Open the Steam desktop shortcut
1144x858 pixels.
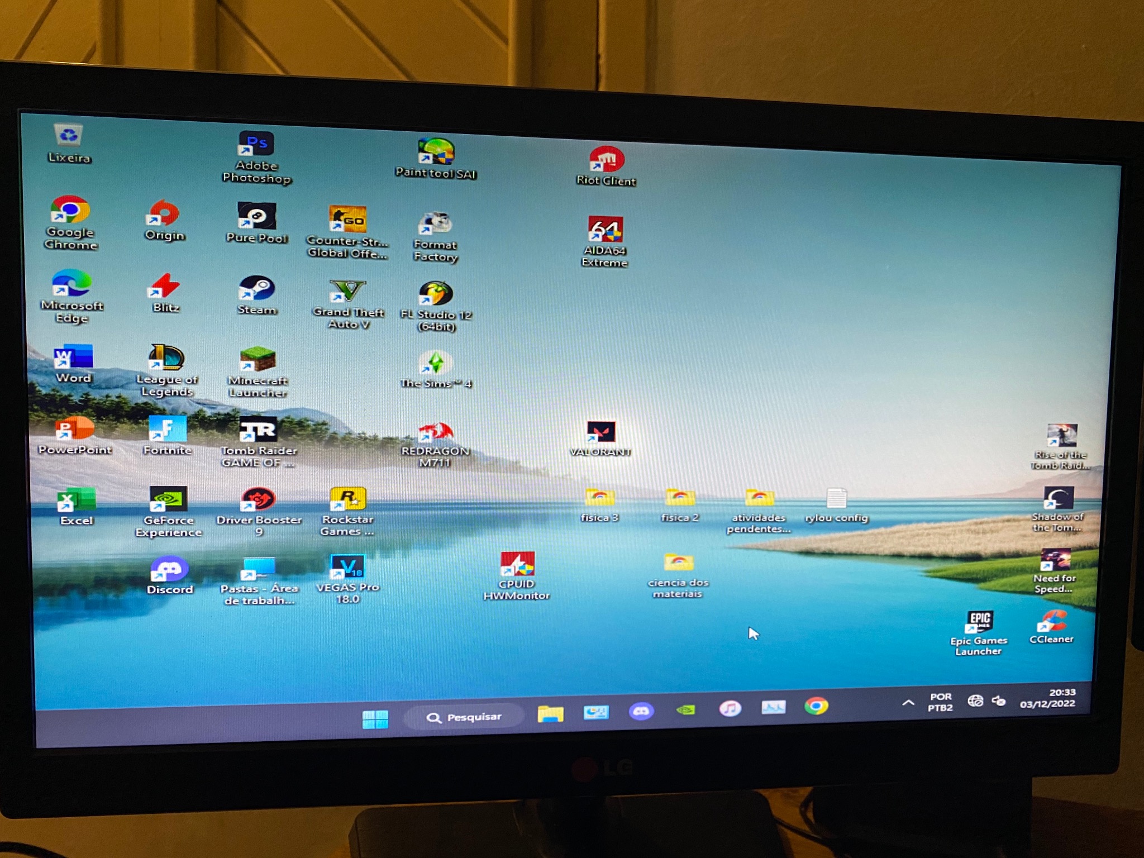coord(257,295)
